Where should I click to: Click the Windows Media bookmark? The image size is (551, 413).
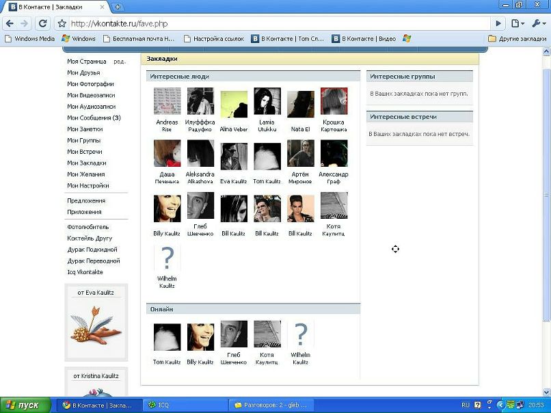click(29, 39)
